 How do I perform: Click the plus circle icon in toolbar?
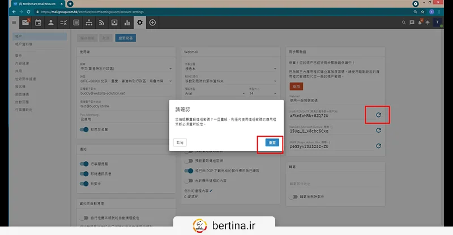coord(153,23)
